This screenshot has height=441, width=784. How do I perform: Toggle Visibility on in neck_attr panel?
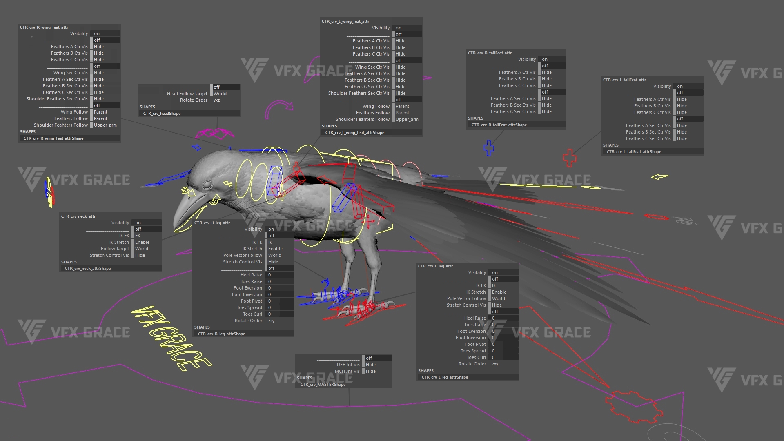pos(147,223)
